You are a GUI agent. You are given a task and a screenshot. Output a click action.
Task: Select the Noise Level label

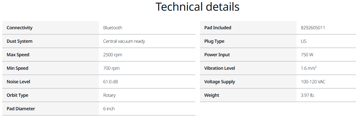(18, 82)
